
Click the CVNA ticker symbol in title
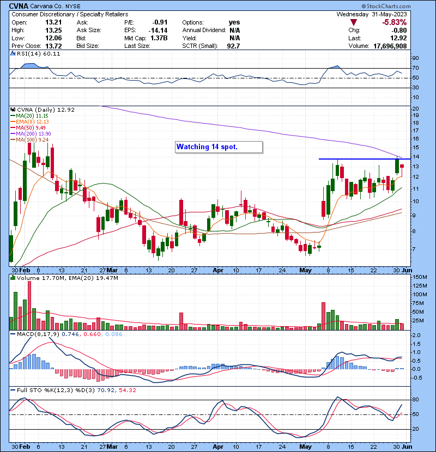click(x=19, y=6)
